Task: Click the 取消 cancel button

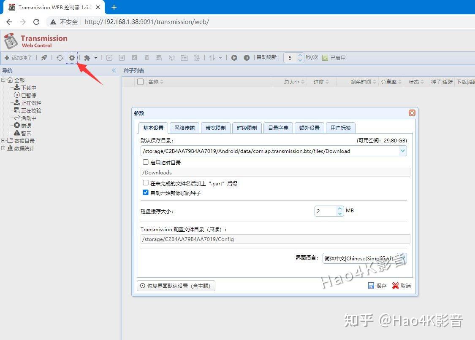Action: point(402,286)
